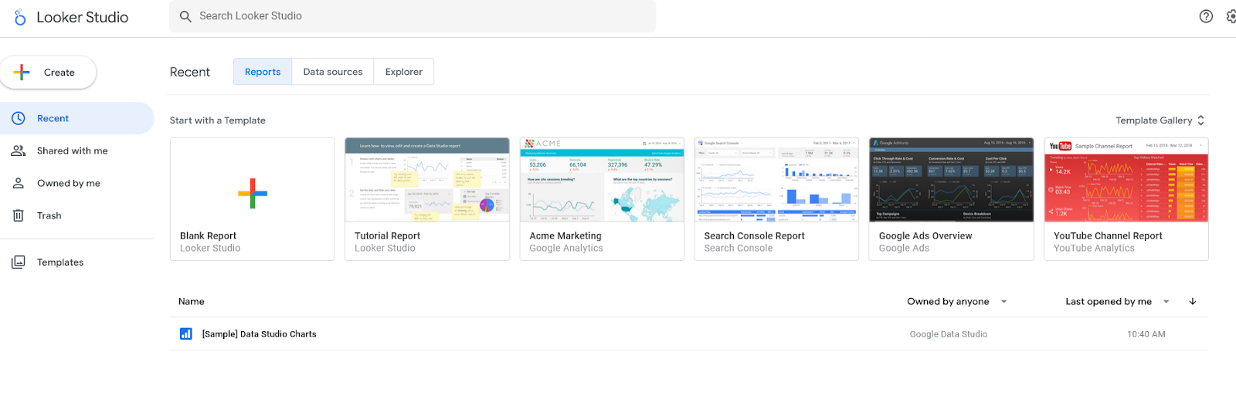This screenshot has width=1236, height=406.
Task: Click the Create button
Action: point(49,73)
